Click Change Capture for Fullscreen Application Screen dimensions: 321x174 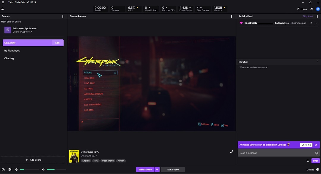click(x=22, y=32)
